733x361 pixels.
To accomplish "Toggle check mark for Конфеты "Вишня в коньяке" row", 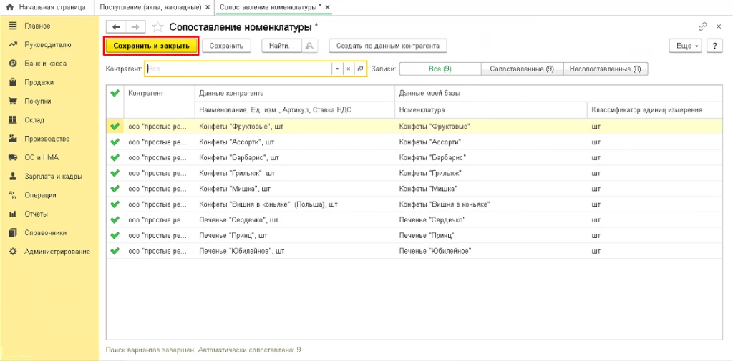I will (115, 204).
